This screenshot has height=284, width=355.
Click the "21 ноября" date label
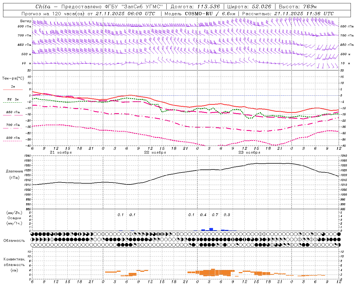click(61, 153)
